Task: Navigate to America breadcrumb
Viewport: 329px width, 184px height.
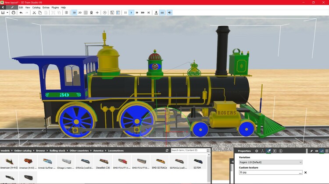Action: (98, 150)
